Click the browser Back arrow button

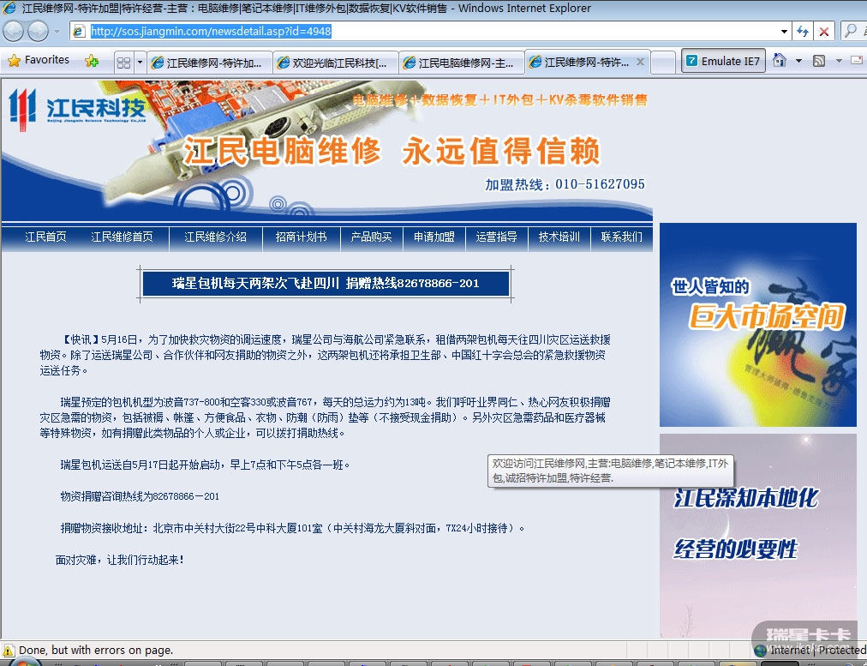13,31
